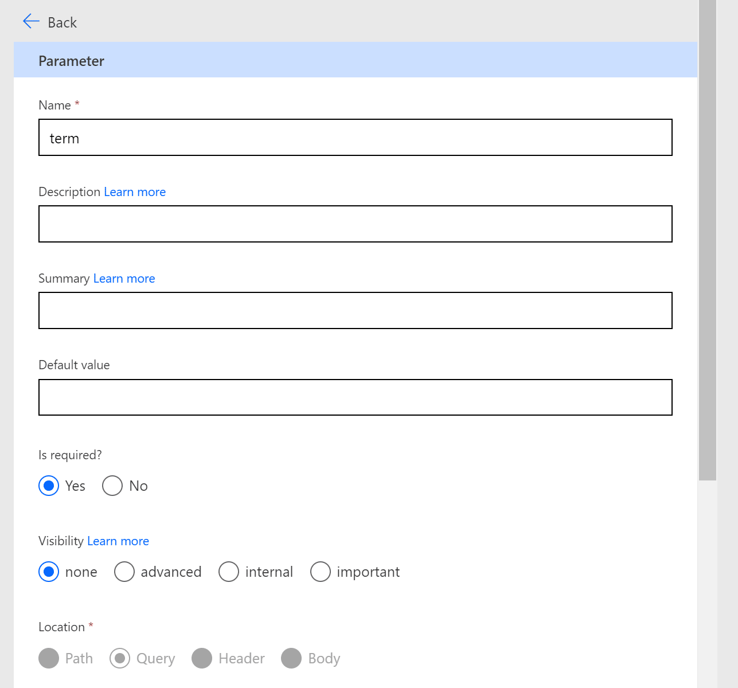
Task: Choose Path as the location
Action: pyautogui.click(x=49, y=658)
